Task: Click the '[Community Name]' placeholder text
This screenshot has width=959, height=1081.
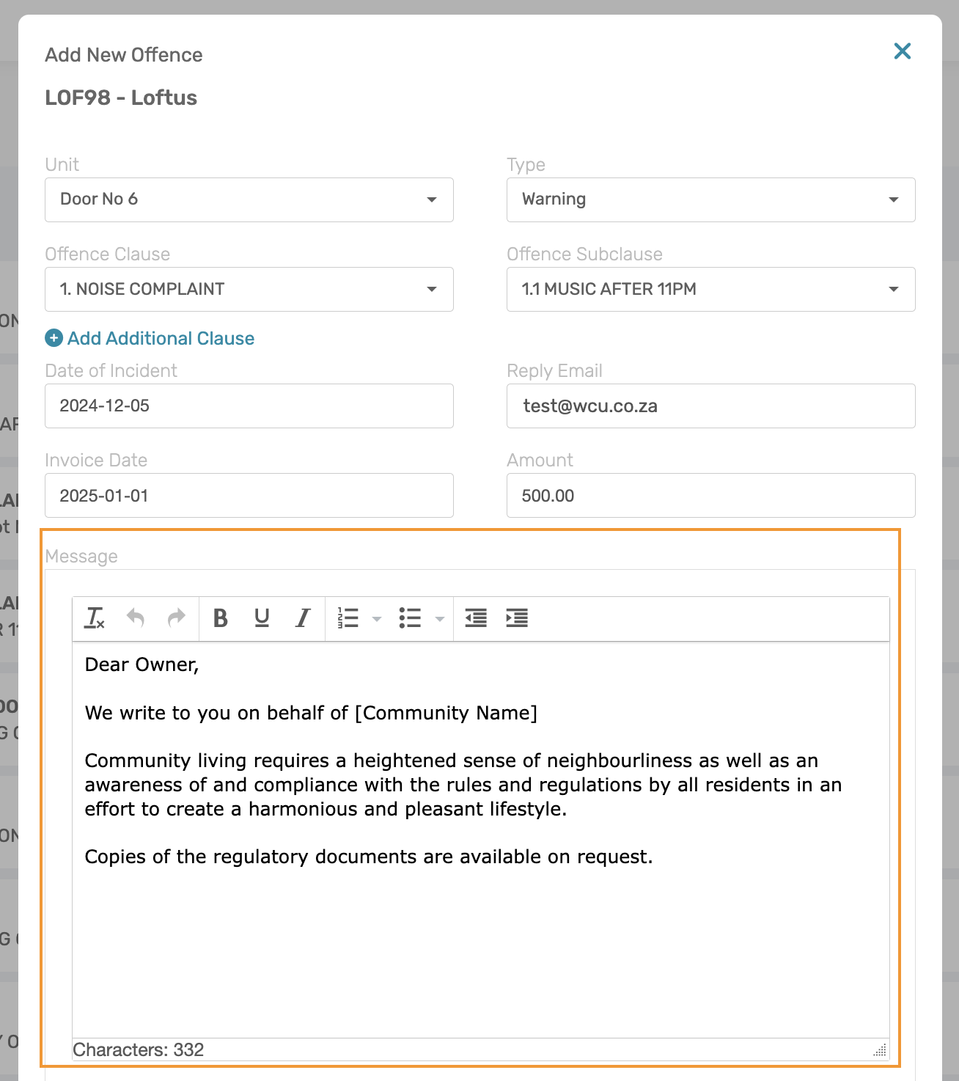Action: 447,713
